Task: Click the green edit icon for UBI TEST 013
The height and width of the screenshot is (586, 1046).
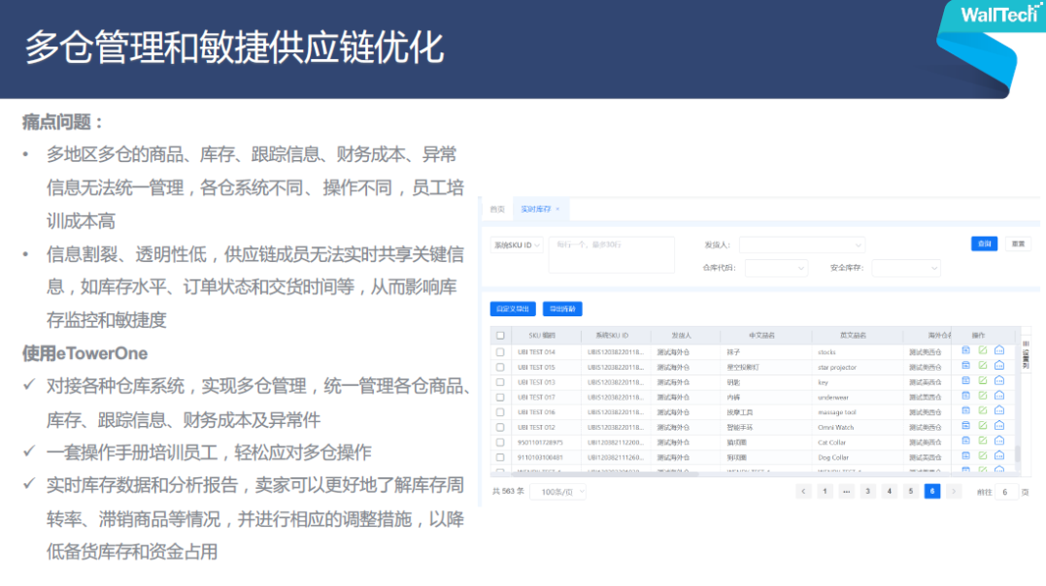Action: tap(983, 381)
